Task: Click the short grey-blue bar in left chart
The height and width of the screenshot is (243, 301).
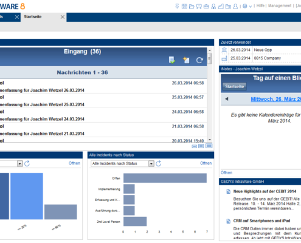Action: coord(61,212)
